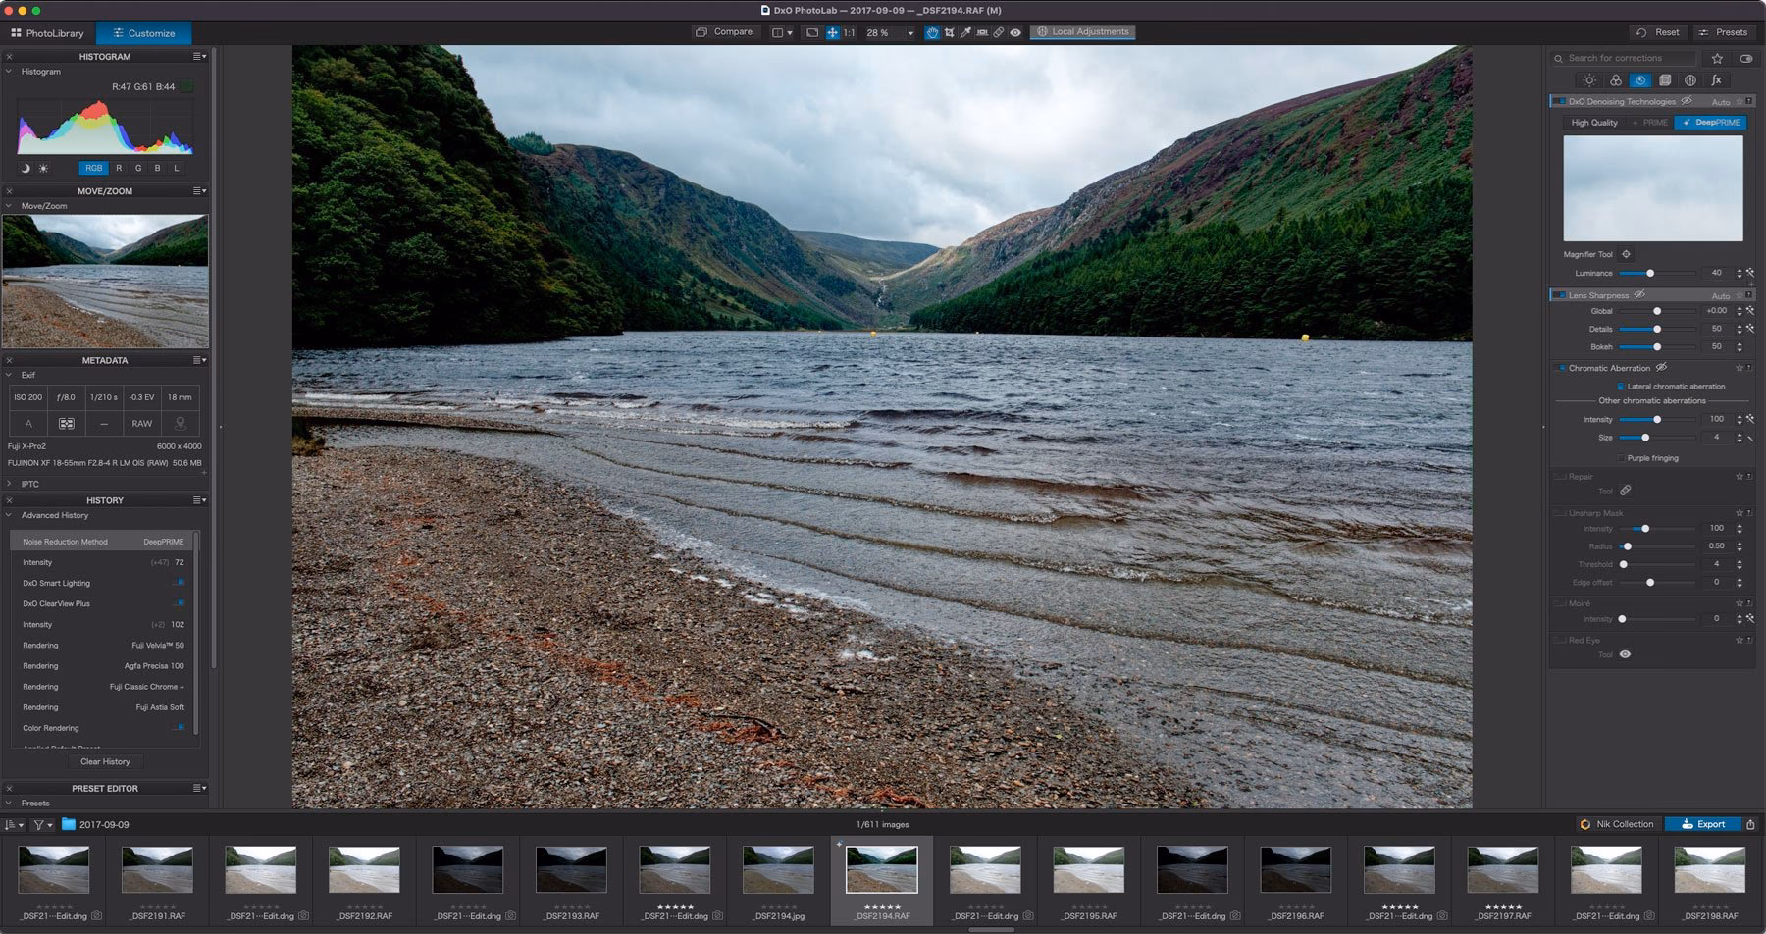Screen dimensions: 1766x934
Task: Select the color picker eyedropper tool
Action: point(965,31)
